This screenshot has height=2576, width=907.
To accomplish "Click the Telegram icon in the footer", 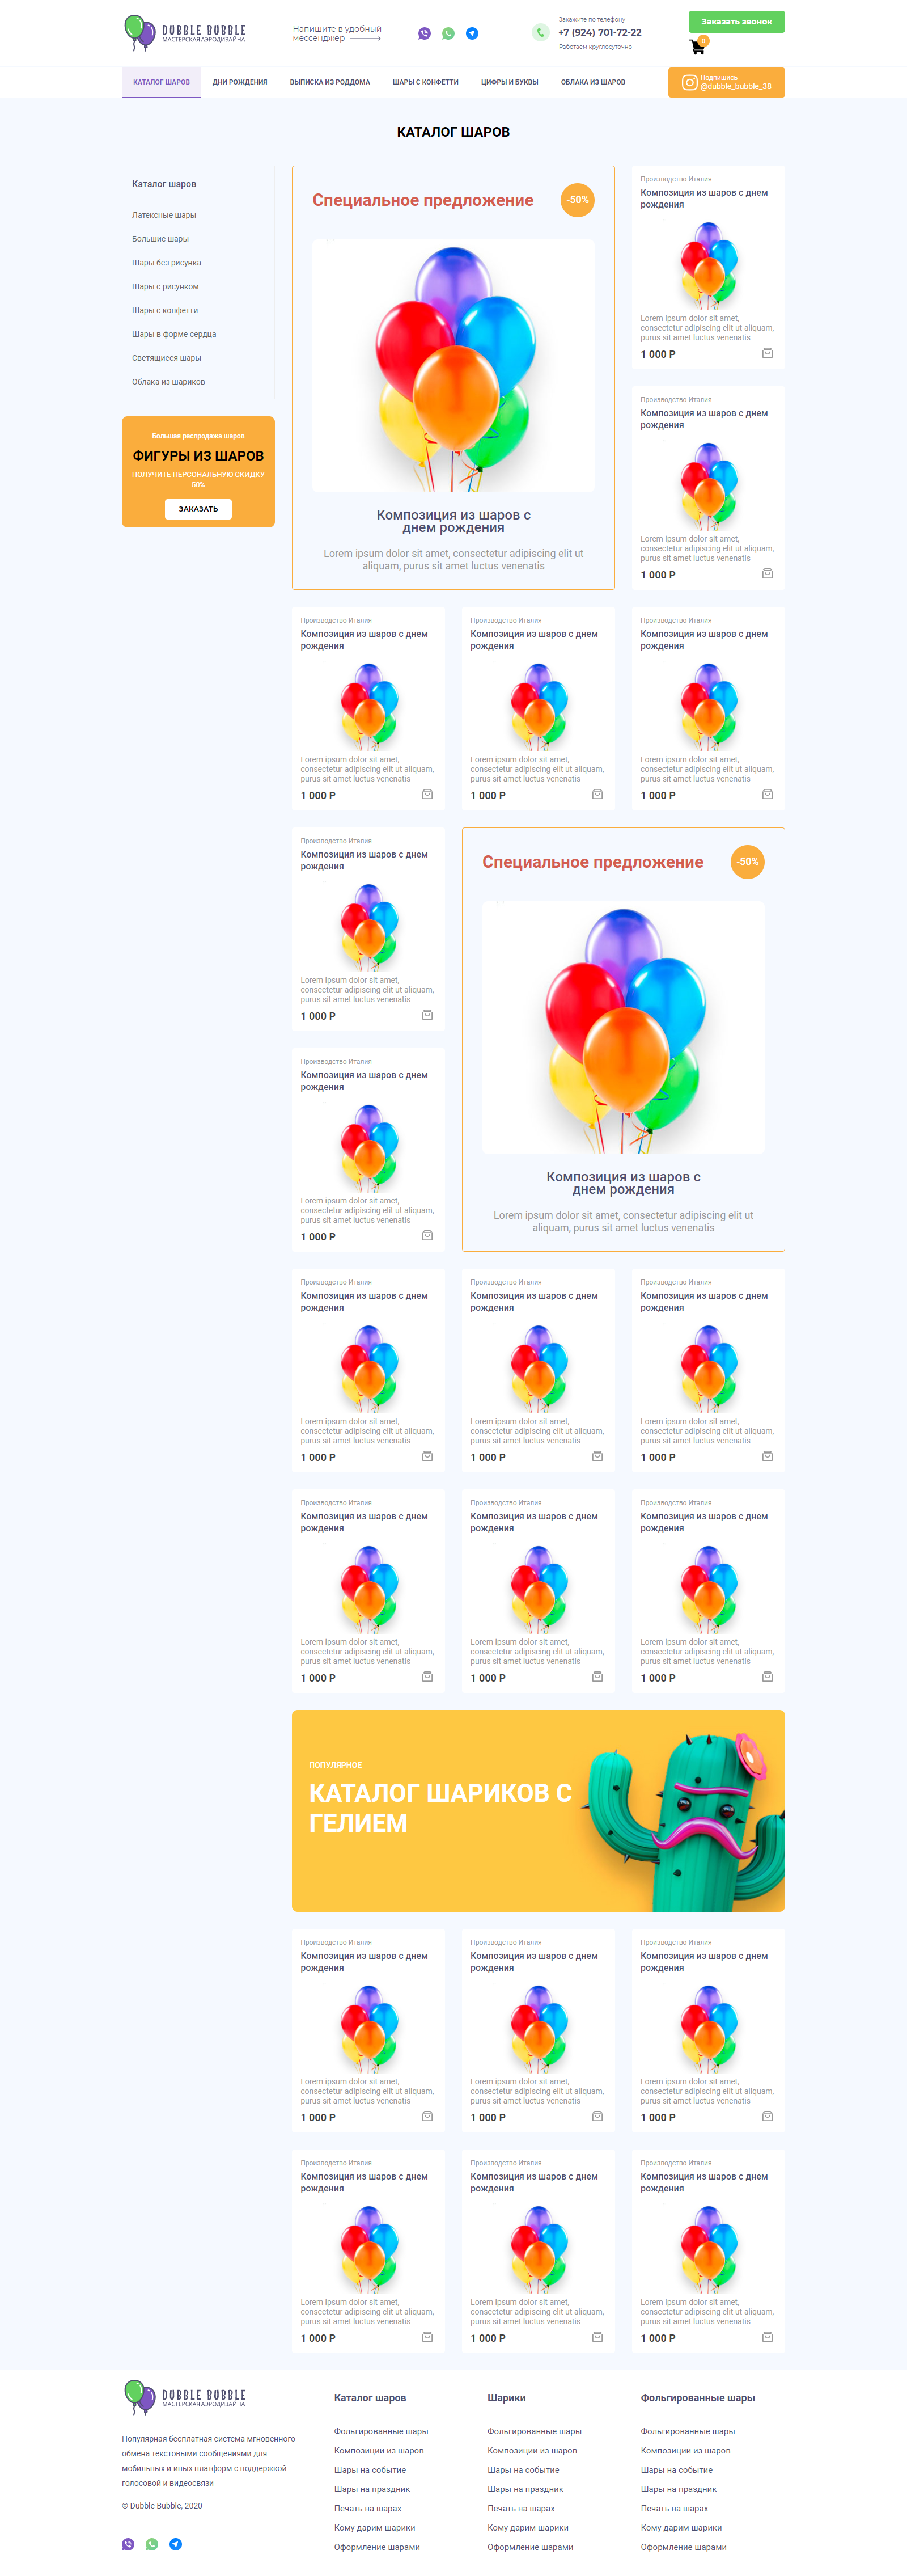I will tap(176, 2544).
